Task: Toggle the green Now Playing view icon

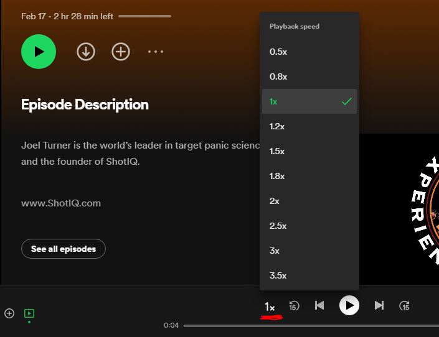Action: pyautogui.click(x=29, y=313)
